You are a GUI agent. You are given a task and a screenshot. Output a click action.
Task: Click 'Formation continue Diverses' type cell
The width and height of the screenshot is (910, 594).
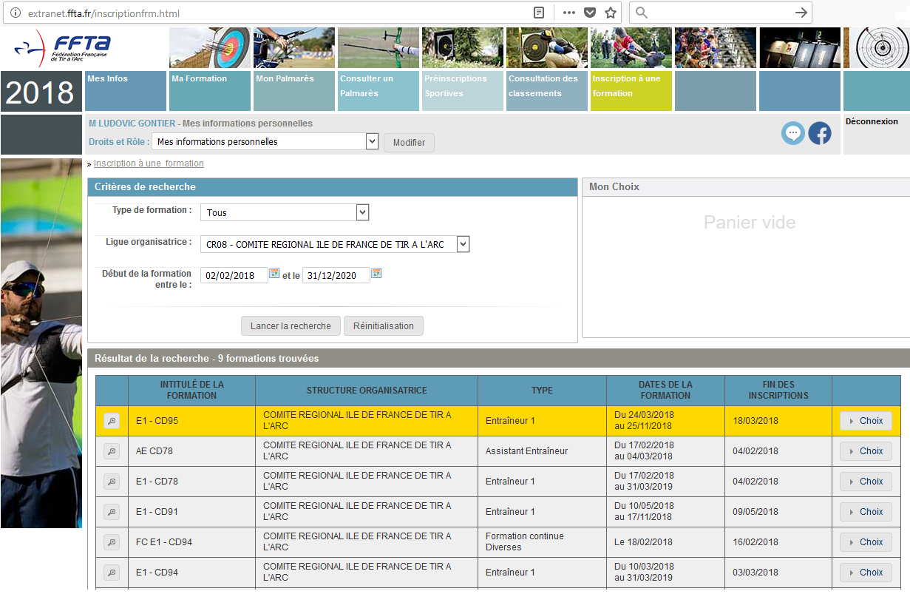[542, 542]
